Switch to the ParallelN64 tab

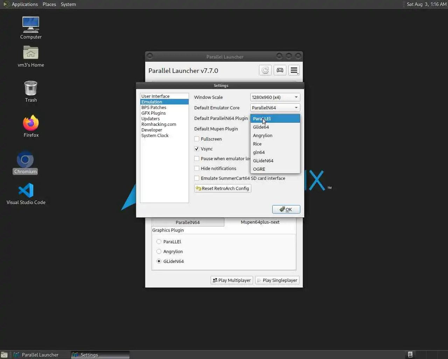tap(188, 222)
